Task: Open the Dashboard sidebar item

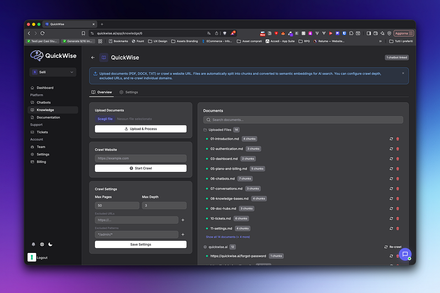Action: click(x=53, y=88)
